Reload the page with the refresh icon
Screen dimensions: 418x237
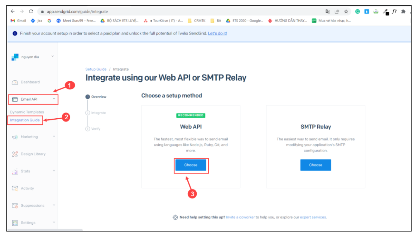pyautogui.click(x=31, y=11)
